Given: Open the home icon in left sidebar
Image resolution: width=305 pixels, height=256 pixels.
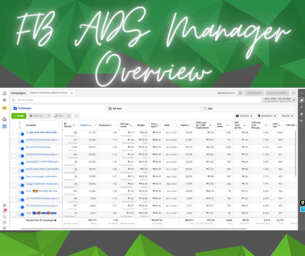Looking at the screenshot, I should point(4,93).
